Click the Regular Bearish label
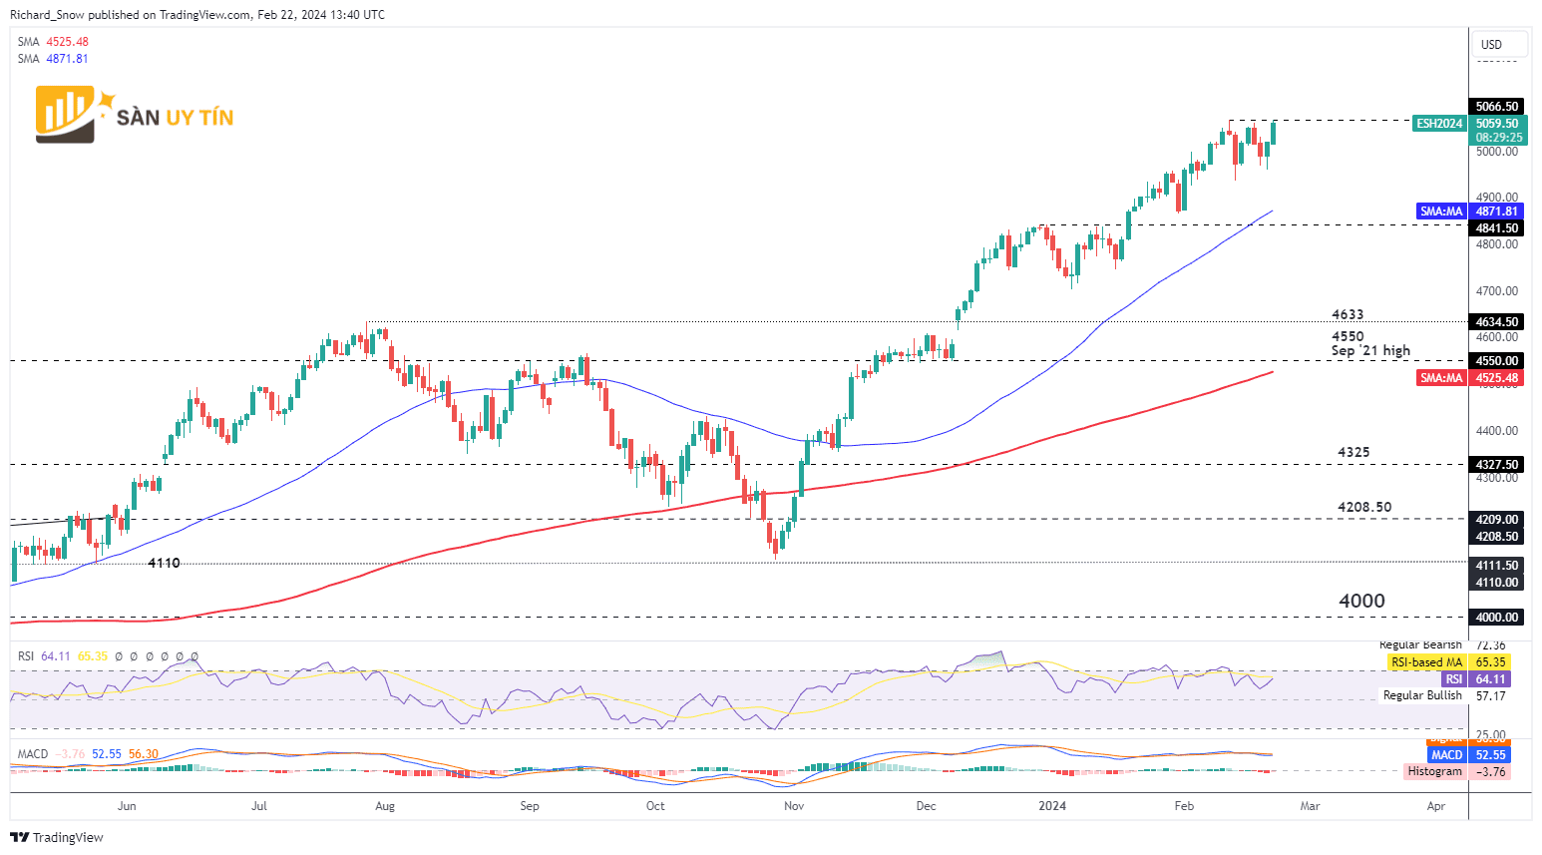The height and width of the screenshot is (855, 1542). tap(1420, 645)
